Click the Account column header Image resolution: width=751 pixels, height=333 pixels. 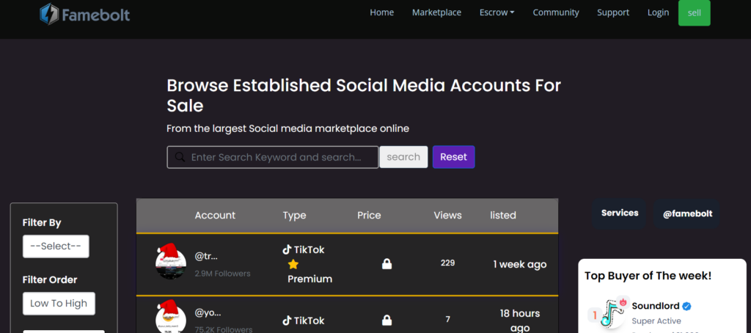(215, 216)
